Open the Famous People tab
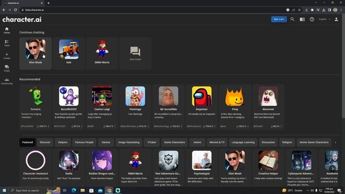Screen dimensions: 345x194 click(84, 142)
